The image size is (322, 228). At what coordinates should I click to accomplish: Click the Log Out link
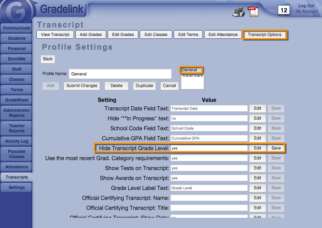tap(306, 6)
